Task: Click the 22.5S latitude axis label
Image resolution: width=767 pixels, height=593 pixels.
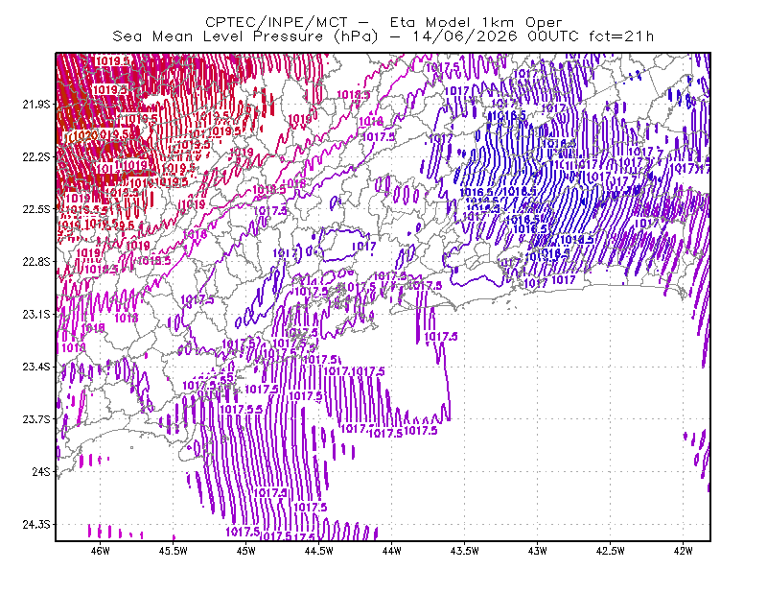Action: tap(35, 209)
